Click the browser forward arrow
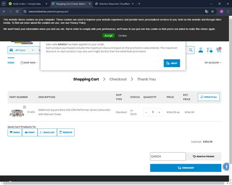The width and height of the screenshot is (232, 185). point(11,12)
